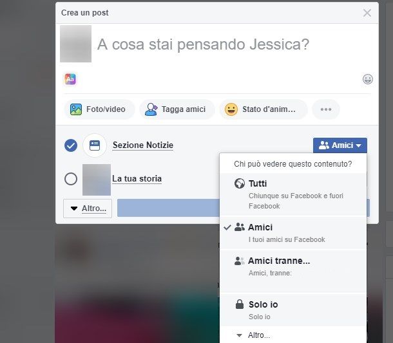The height and width of the screenshot is (343, 393).
Task: Open the emoji picker smiley icon
Action: [x=367, y=79]
